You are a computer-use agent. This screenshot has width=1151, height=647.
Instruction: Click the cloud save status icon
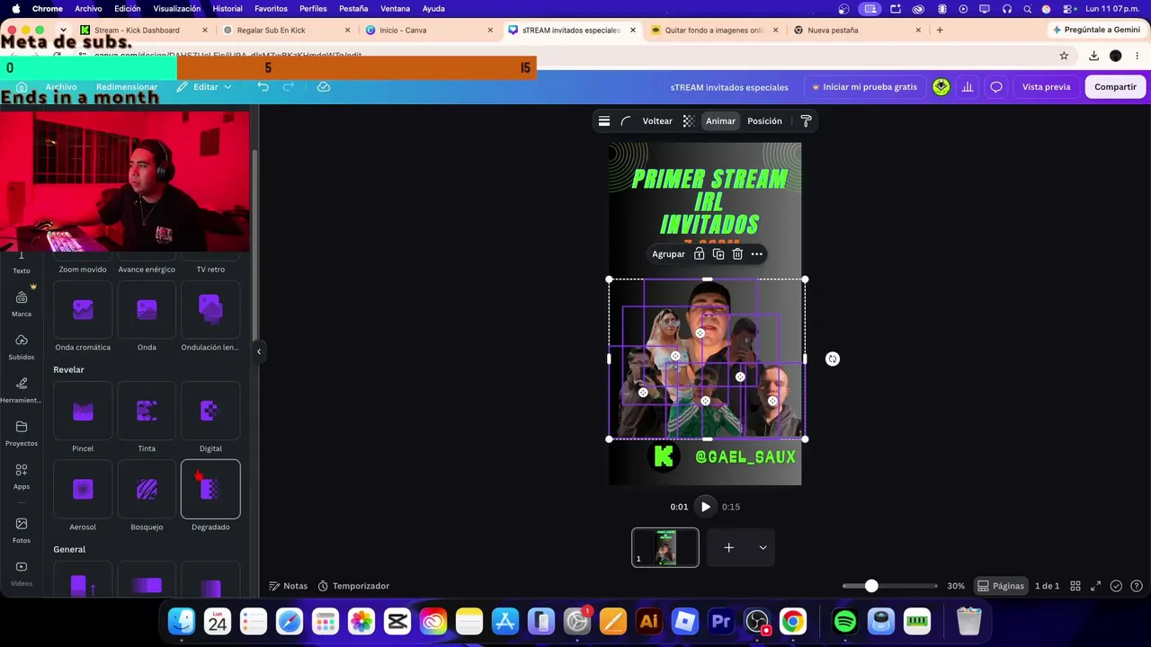click(324, 87)
